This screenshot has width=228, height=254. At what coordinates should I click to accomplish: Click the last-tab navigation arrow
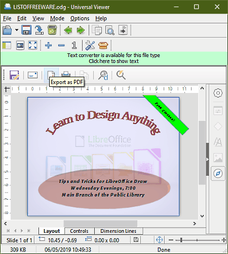tap(29, 231)
